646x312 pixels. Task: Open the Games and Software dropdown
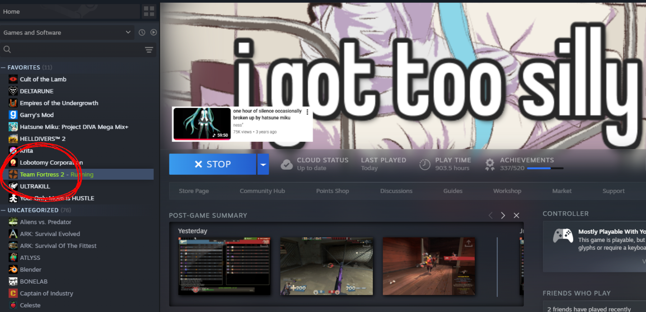tap(67, 32)
